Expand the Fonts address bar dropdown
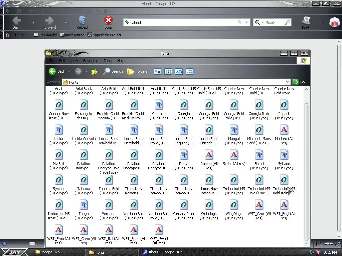Screen dimensions: 342x256 [288, 82]
